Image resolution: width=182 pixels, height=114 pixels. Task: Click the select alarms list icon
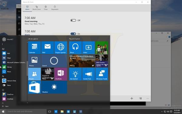pyautogui.click(x=140, y=98)
